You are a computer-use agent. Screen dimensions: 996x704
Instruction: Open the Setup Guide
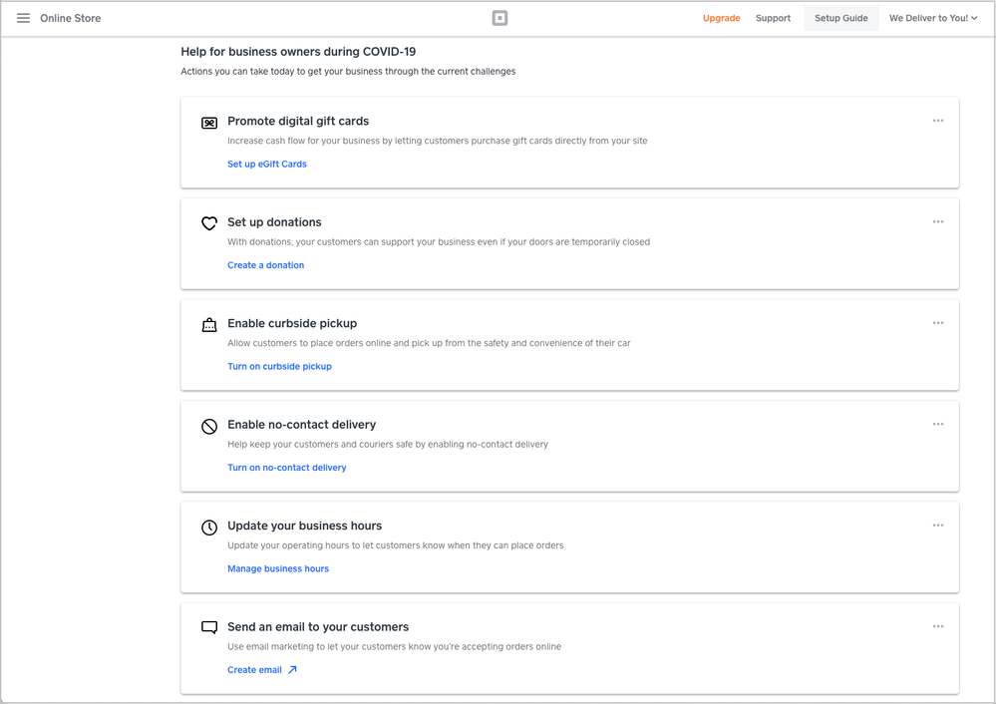point(841,18)
